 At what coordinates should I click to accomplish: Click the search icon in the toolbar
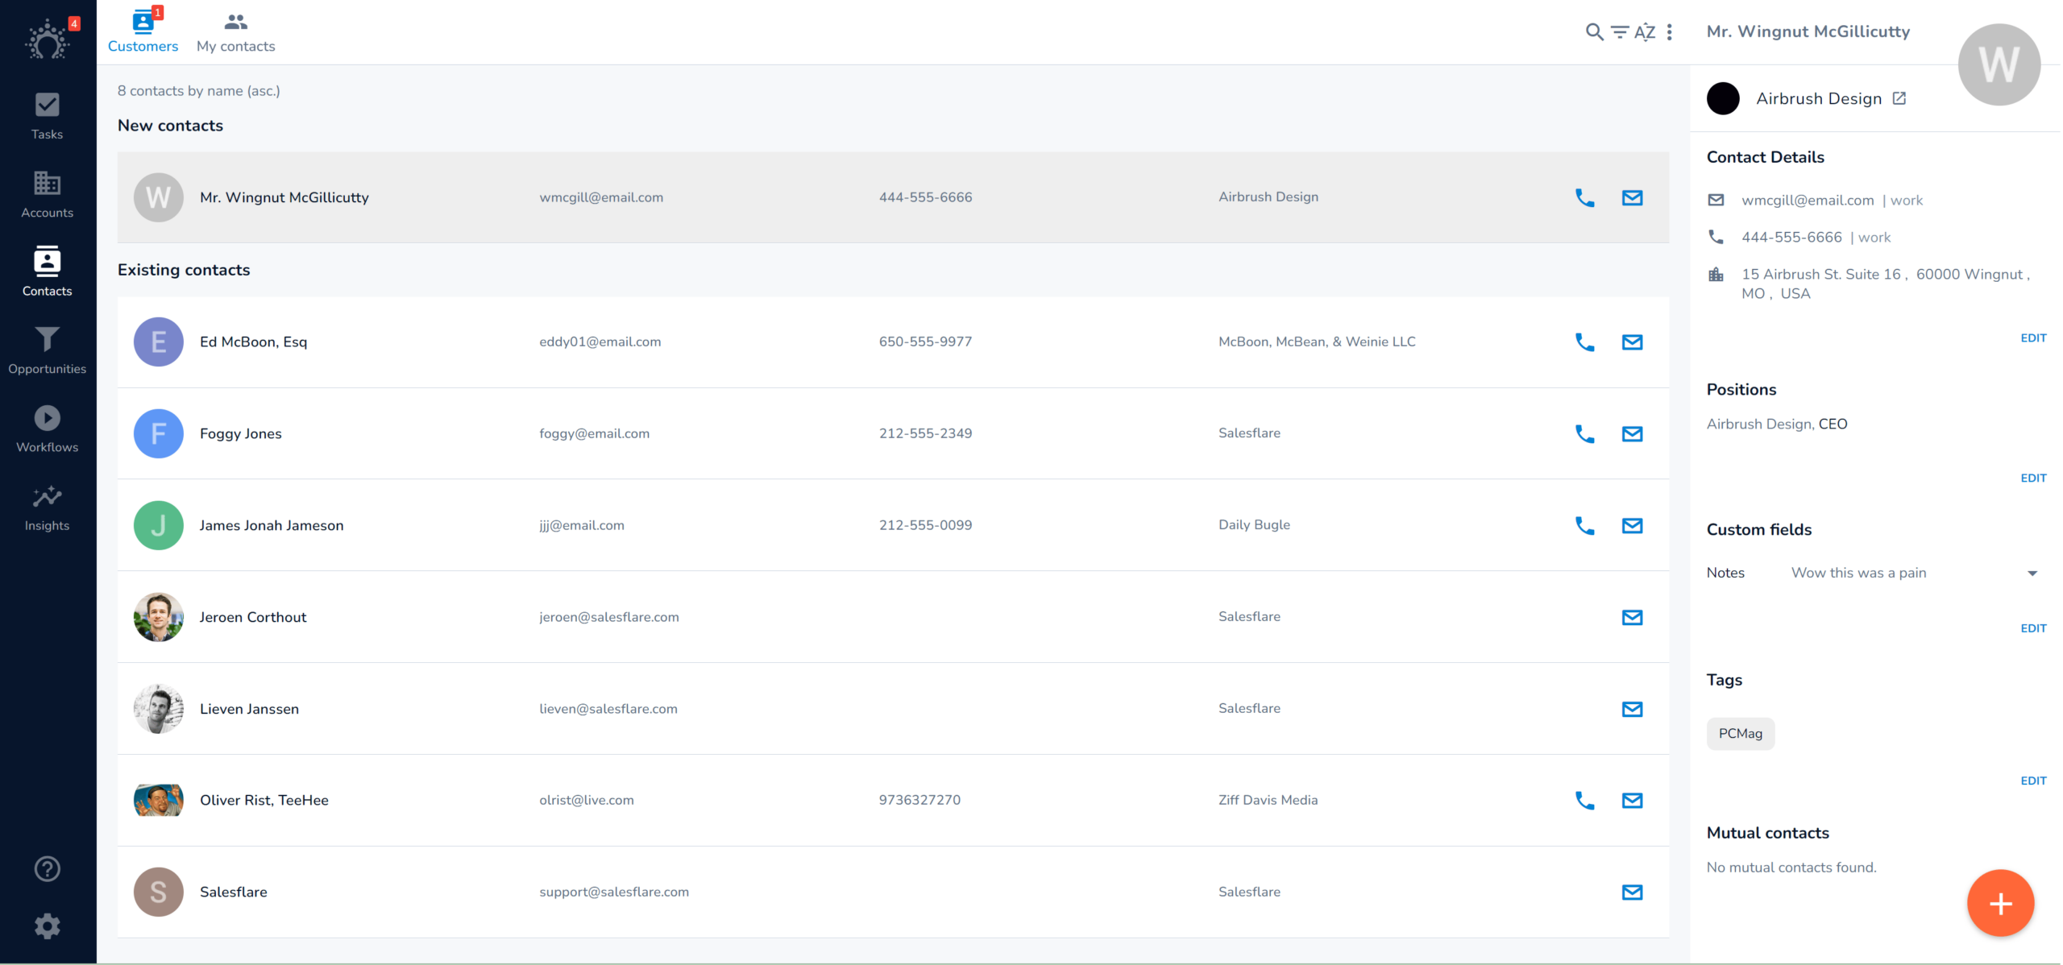1594,32
